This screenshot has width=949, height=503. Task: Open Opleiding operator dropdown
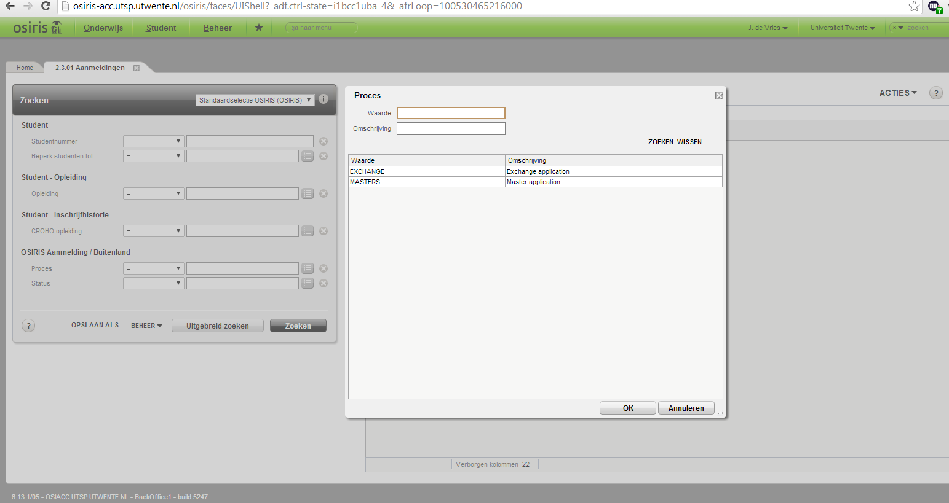tap(153, 193)
